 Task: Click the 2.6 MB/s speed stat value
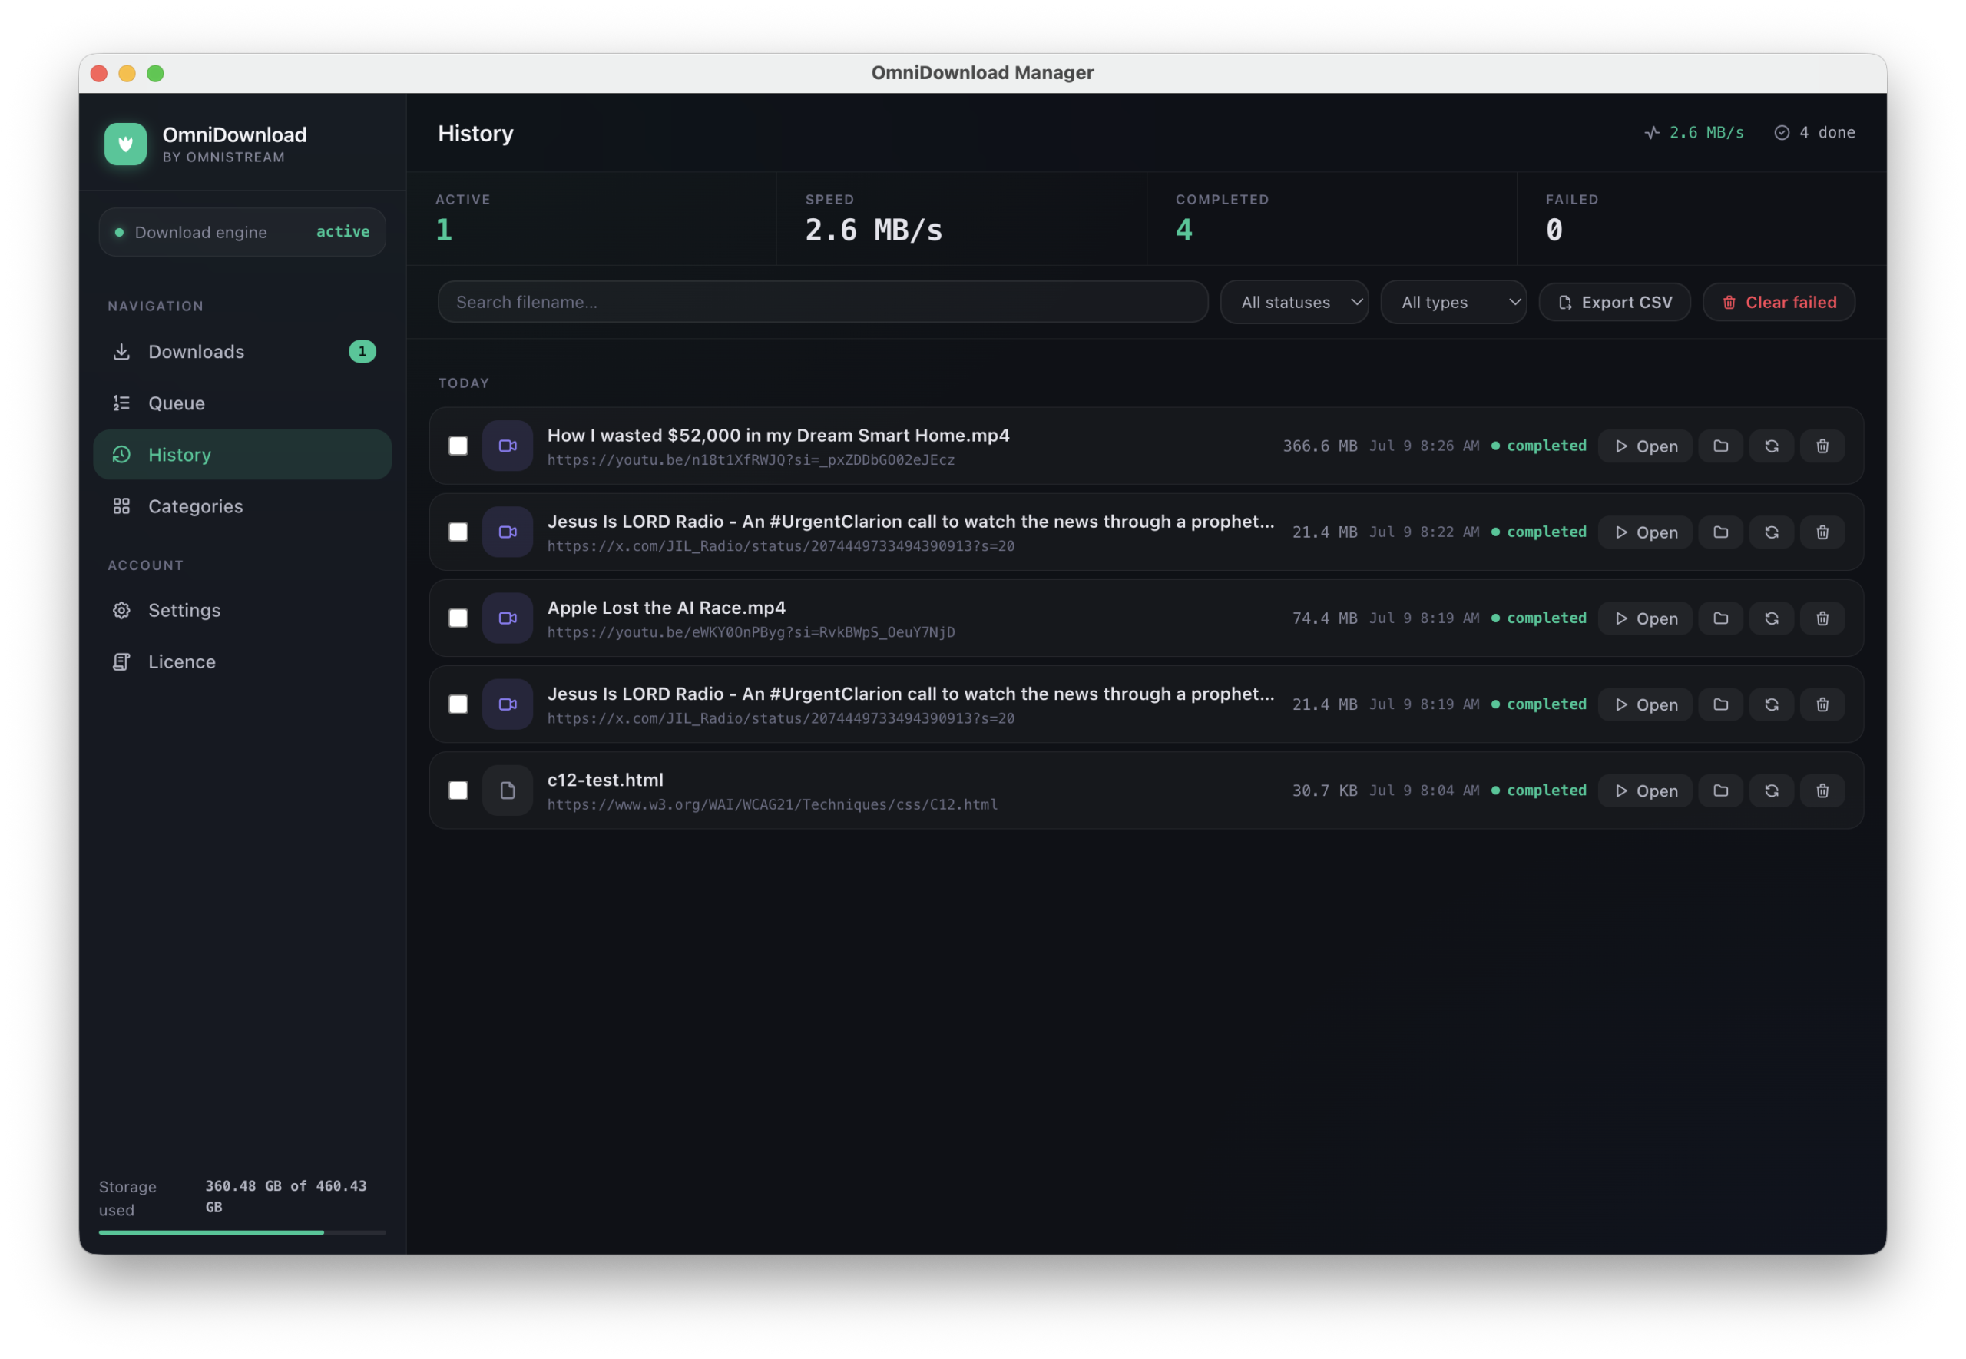click(873, 230)
